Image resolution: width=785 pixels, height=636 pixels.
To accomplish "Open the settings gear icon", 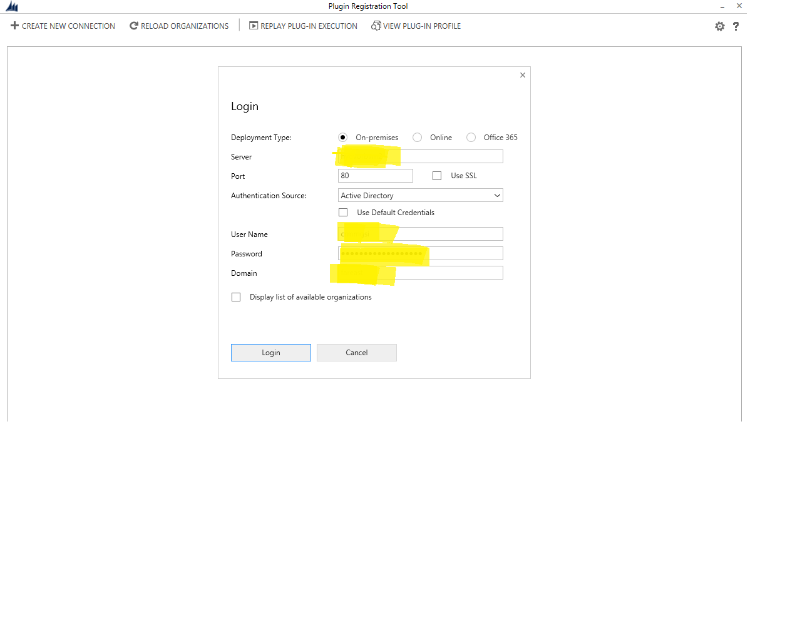I will pos(720,26).
